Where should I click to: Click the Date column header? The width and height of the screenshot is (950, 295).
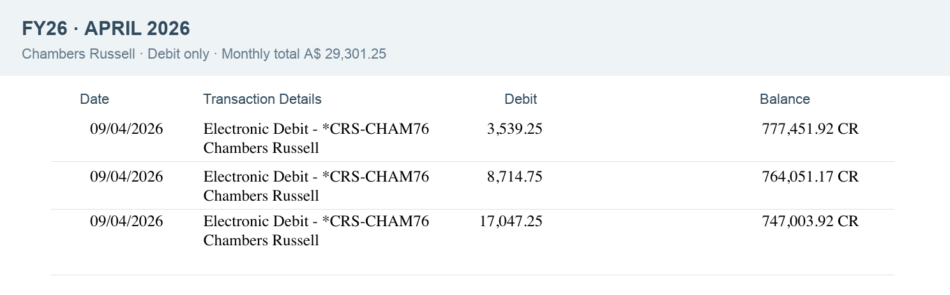(x=94, y=99)
